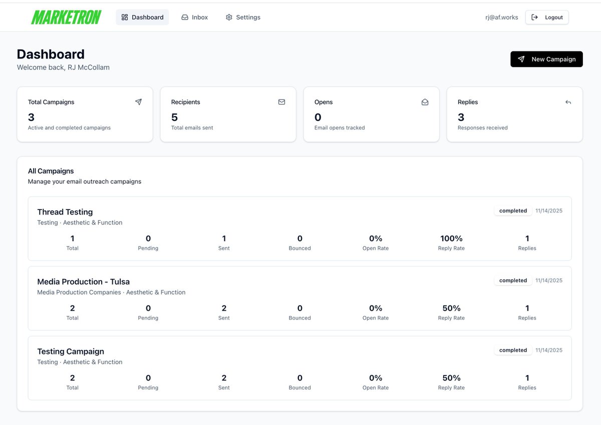
Task: Click completed badge on Testing Campaign
Action: click(513, 350)
